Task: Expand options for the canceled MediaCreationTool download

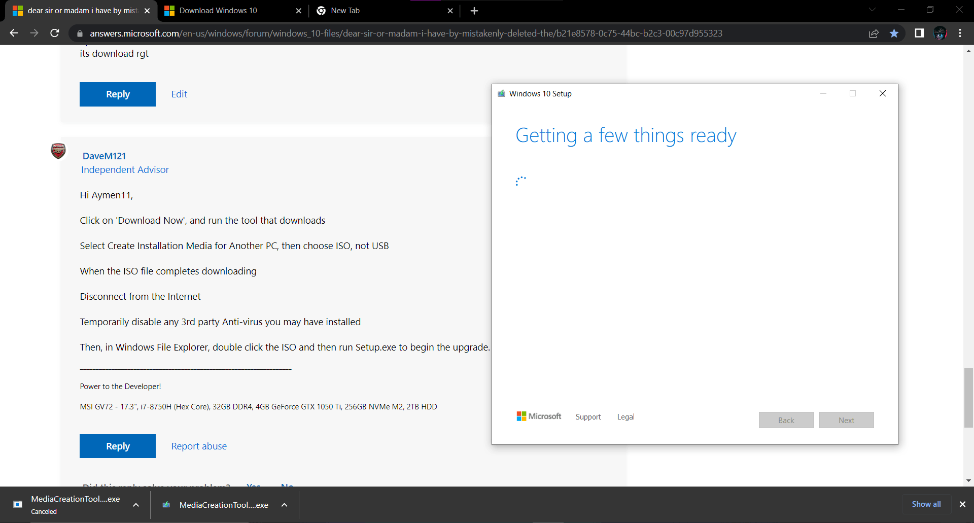Action: (136, 505)
